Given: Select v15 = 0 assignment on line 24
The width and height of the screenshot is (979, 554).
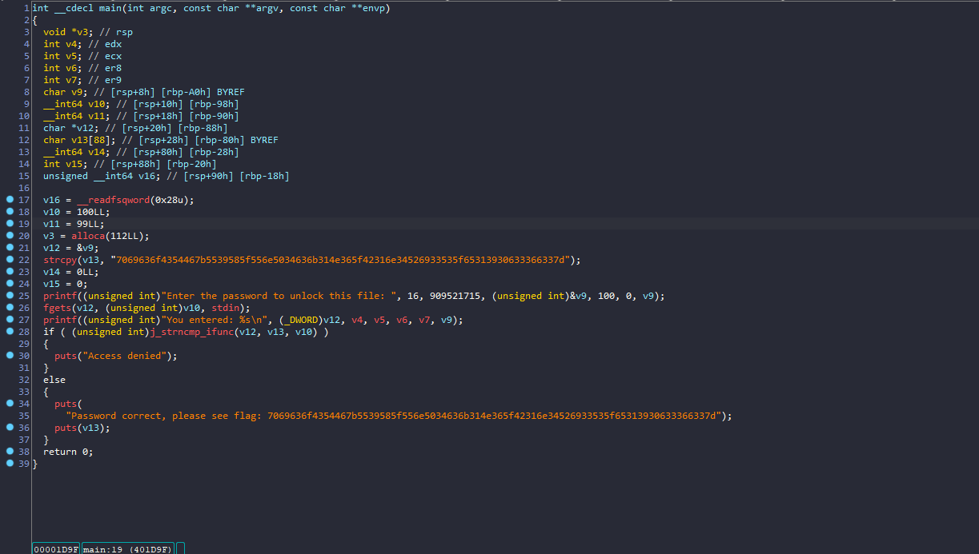Looking at the screenshot, I should [66, 284].
